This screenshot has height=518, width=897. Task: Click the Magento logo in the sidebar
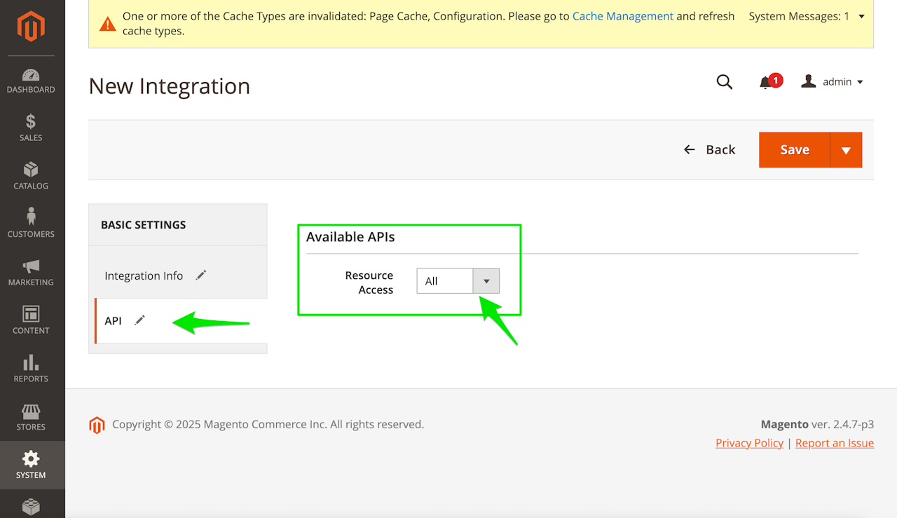pyautogui.click(x=32, y=27)
